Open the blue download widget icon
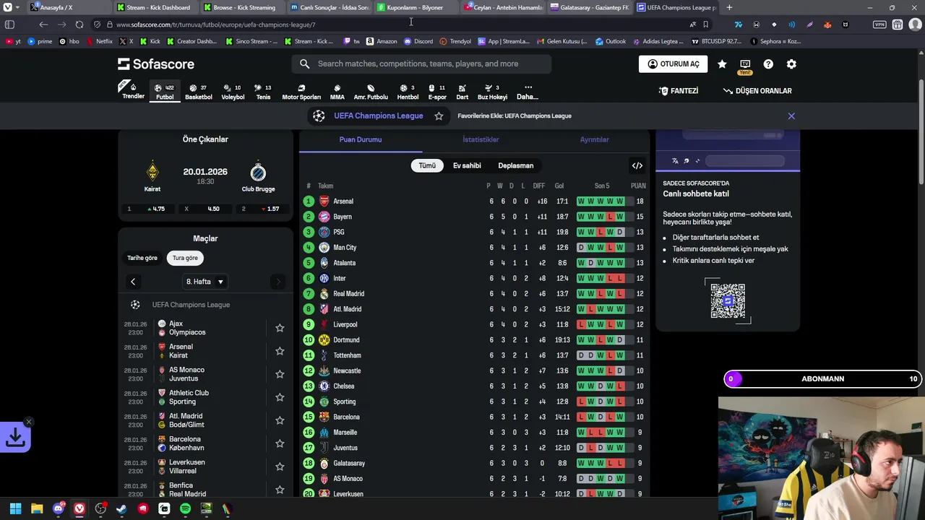The width and height of the screenshot is (925, 520). coord(15,437)
